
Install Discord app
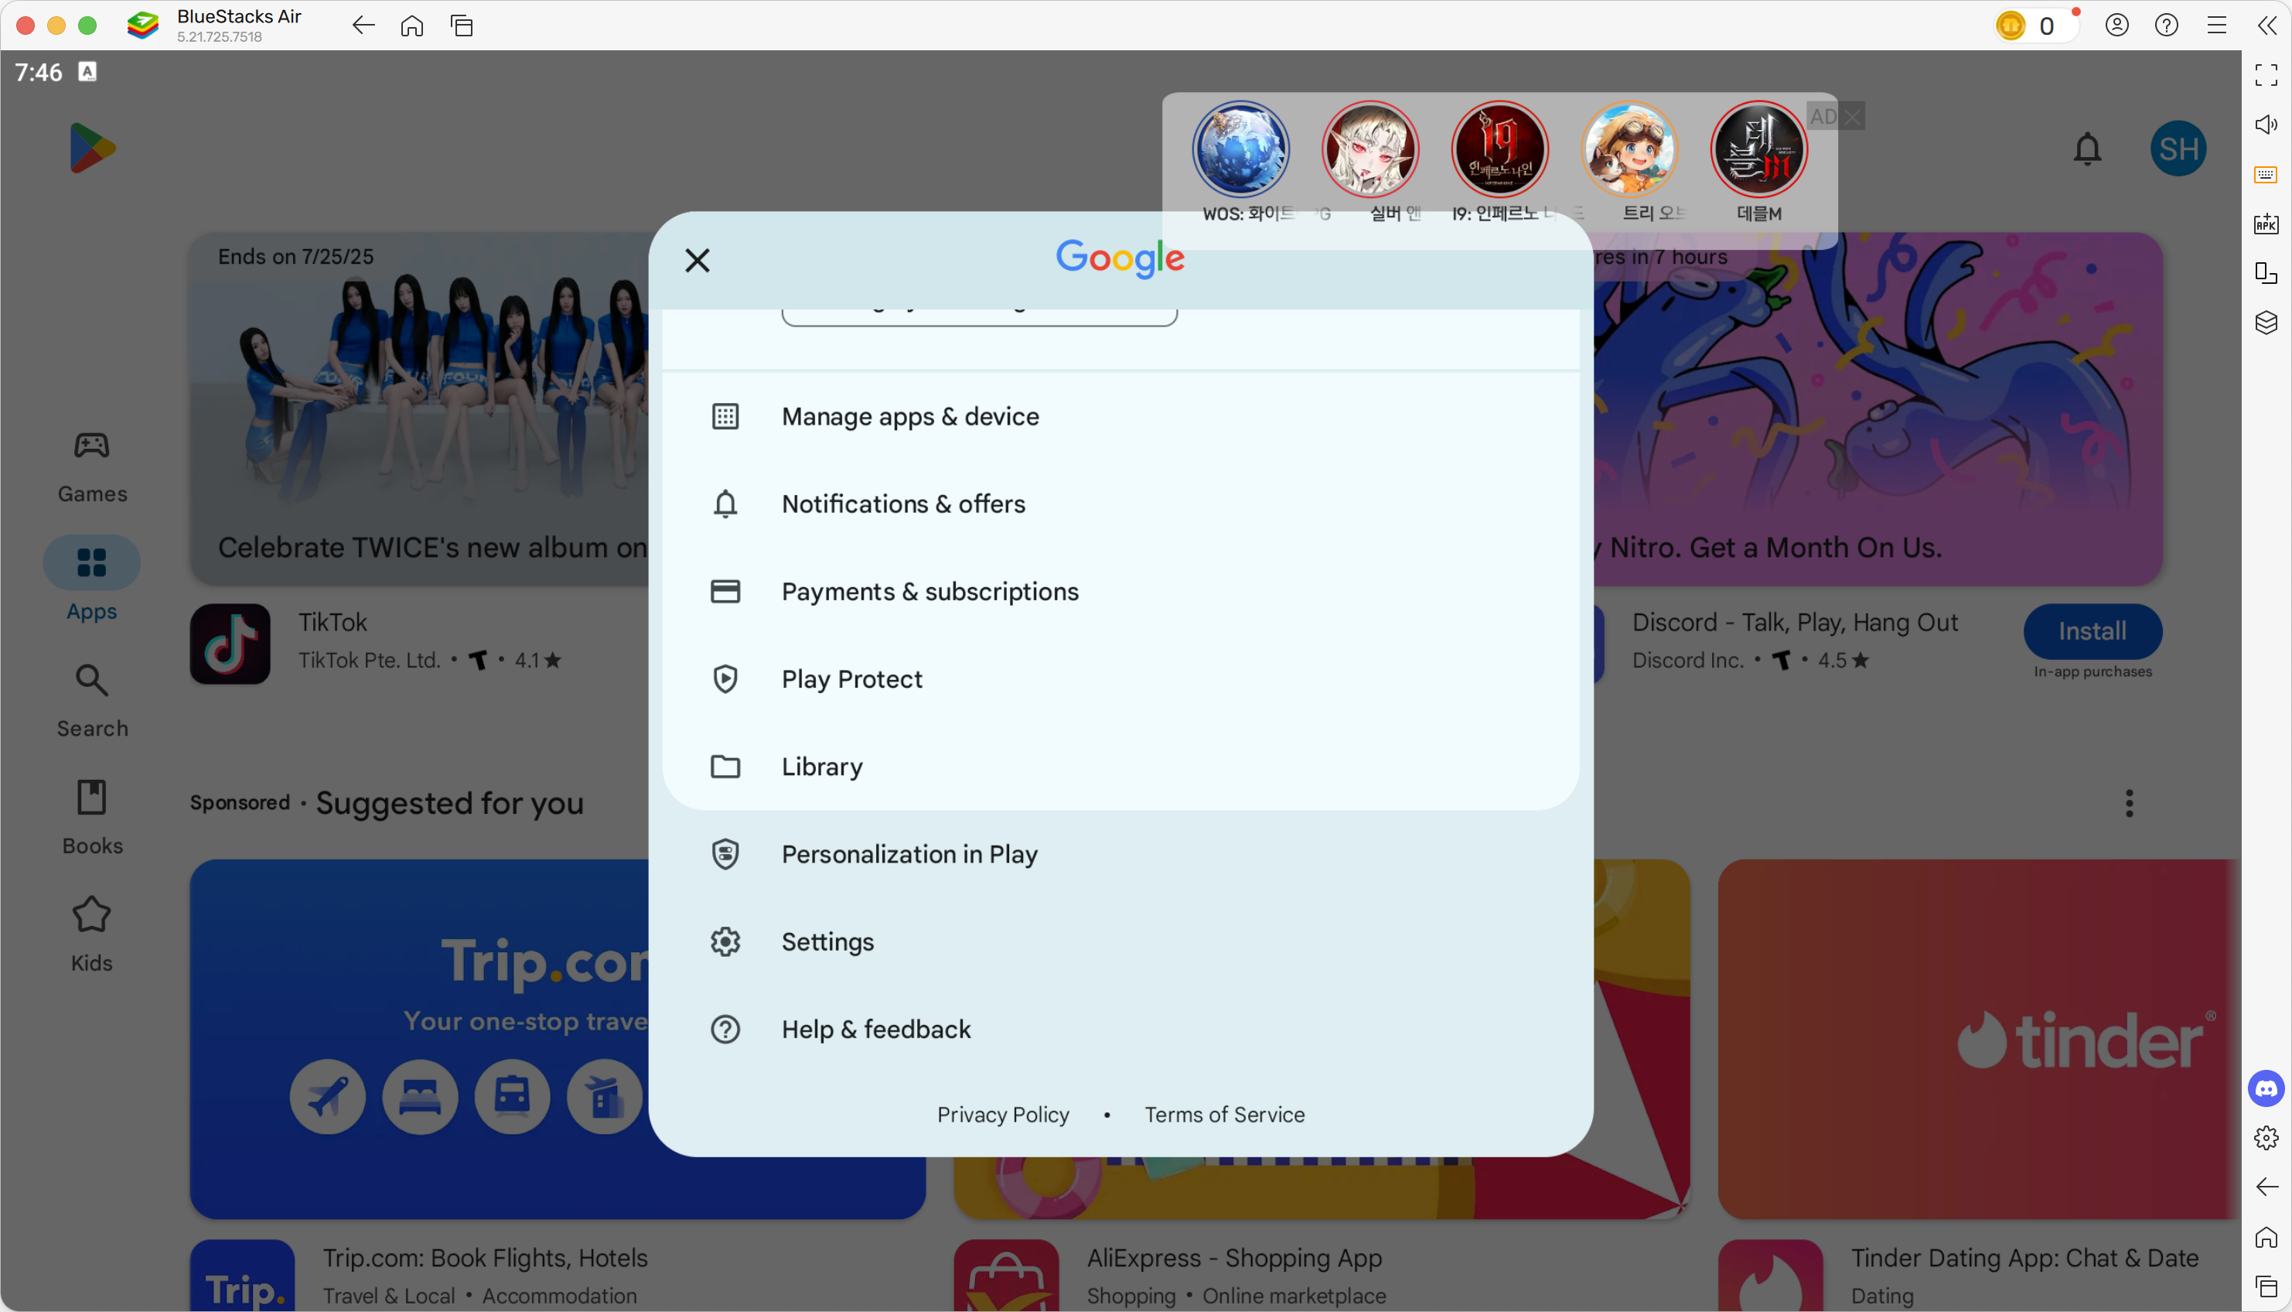coord(2091,630)
